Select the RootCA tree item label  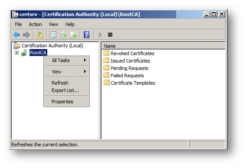(x=38, y=53)
